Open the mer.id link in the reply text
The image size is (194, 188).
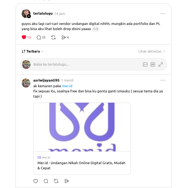tap(67, 86)
